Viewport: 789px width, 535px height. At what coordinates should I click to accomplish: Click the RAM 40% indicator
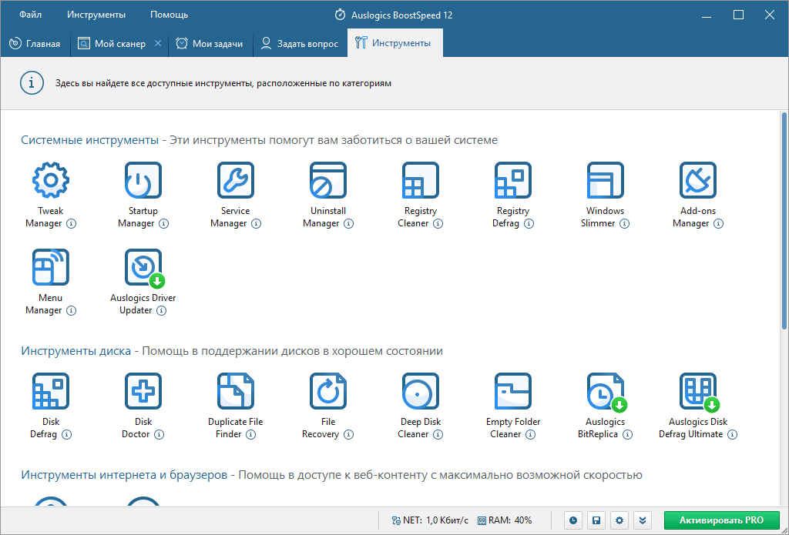[505, 520]
